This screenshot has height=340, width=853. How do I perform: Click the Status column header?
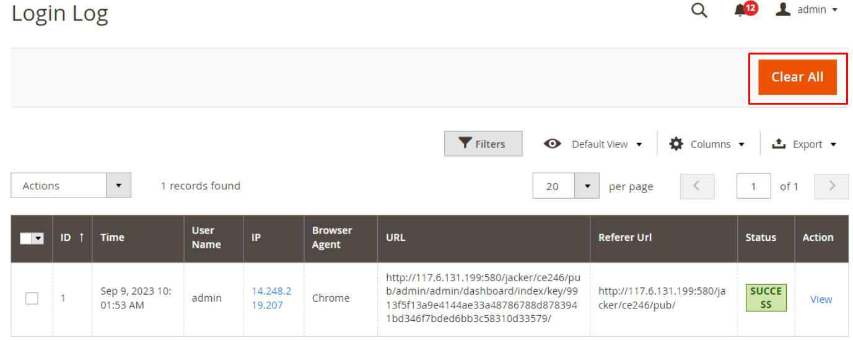761,237
